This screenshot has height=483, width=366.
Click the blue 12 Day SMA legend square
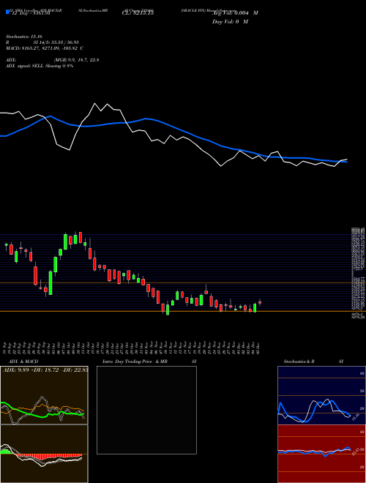point(7,12)
